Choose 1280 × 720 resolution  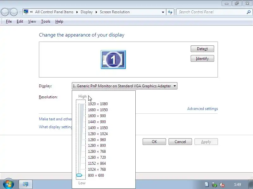(97, 157)
